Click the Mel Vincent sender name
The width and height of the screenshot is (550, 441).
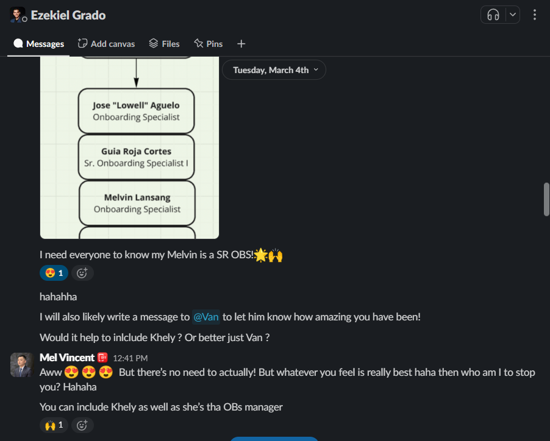click(x=66, y=358)
